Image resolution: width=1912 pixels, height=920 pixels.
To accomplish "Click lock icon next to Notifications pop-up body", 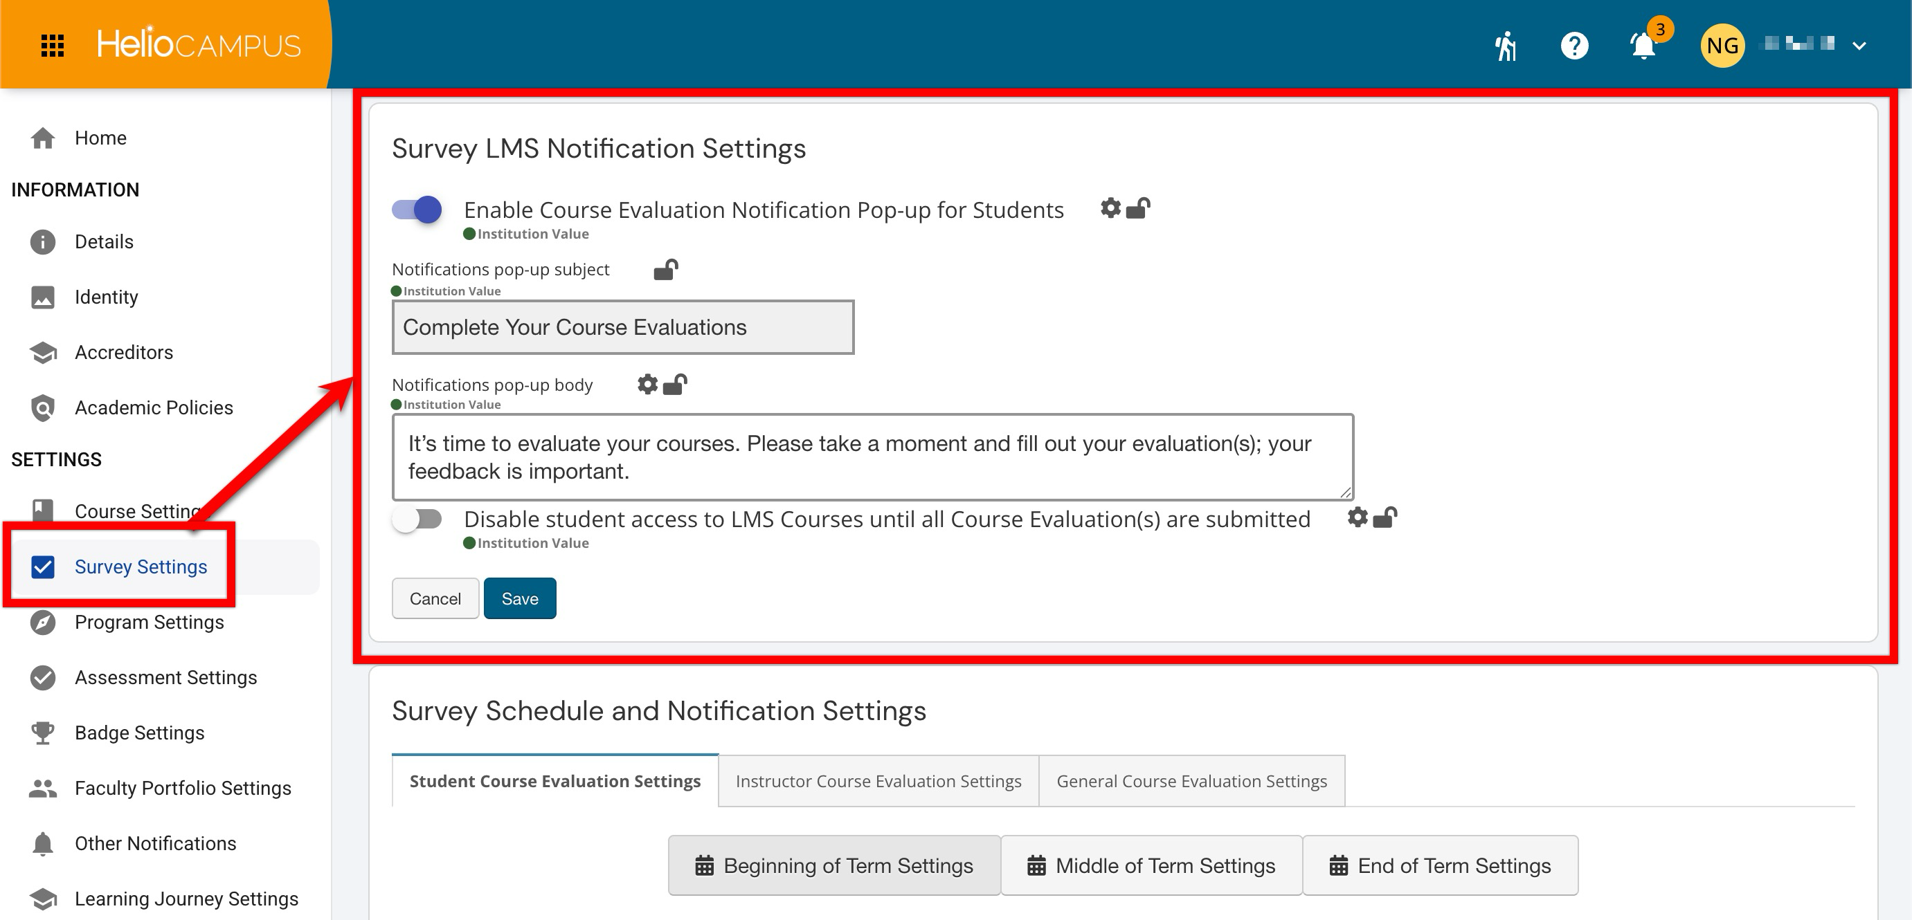I will point(675,385).
